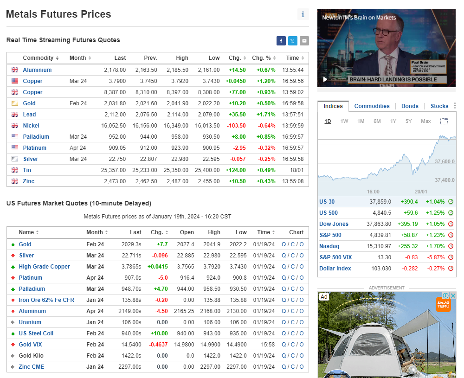This screenshot has width=464, height=378.
Task: Click the Temu tent advertisement image
Action: pyautogui.click(x=387, y=335)
